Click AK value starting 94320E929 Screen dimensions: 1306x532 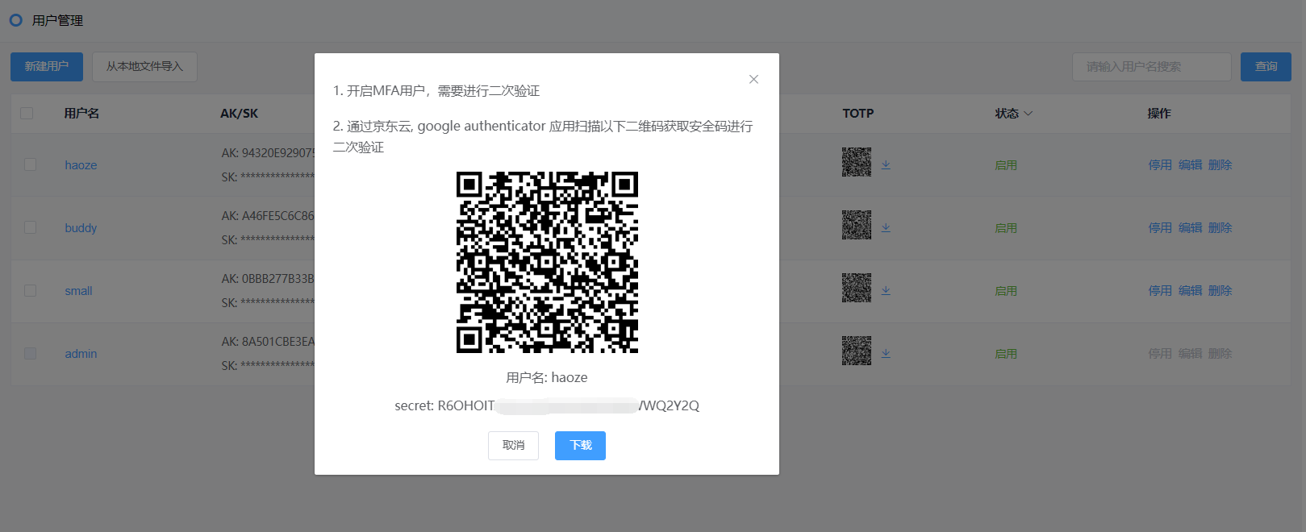[268, 152]
